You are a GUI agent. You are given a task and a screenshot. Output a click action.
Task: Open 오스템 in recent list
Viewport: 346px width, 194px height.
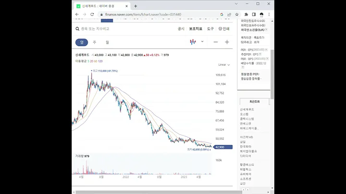(x=244, y=114)
